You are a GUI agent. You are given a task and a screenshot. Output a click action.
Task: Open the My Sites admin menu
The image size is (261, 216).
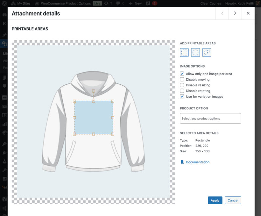tap(21, 3)
